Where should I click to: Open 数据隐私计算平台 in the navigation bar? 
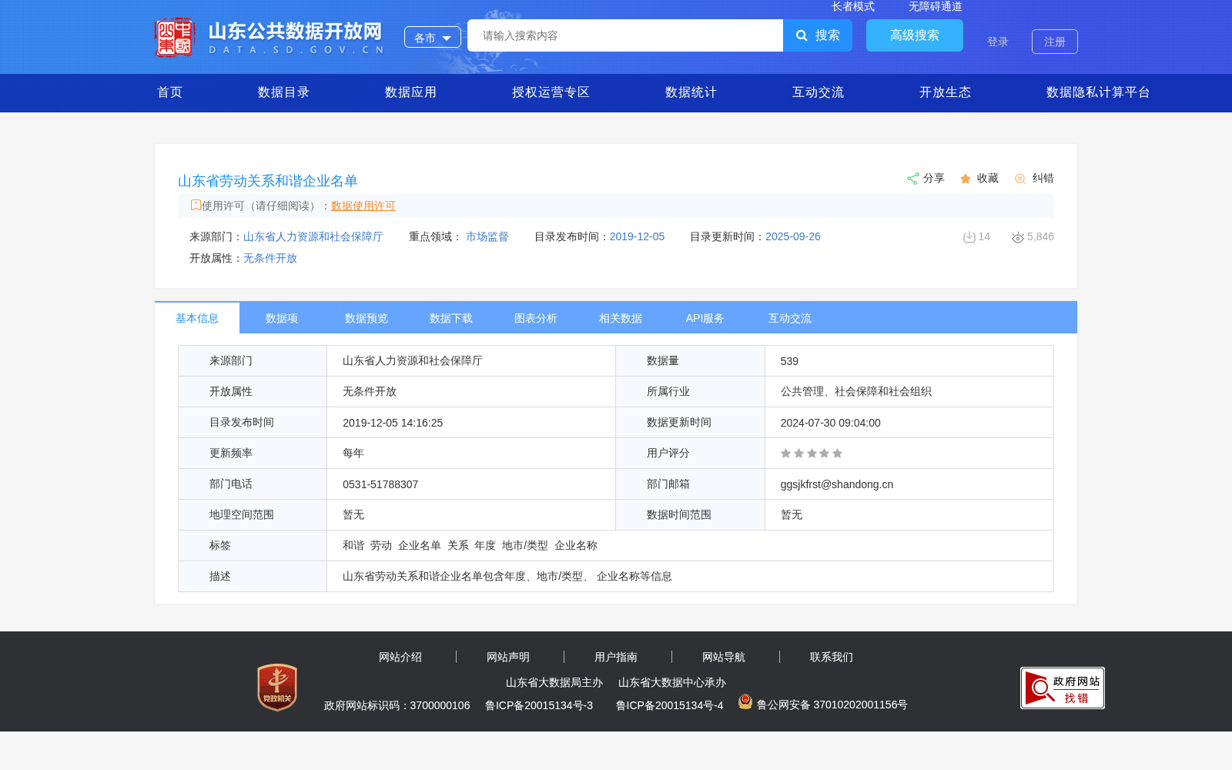[1099, 92]
